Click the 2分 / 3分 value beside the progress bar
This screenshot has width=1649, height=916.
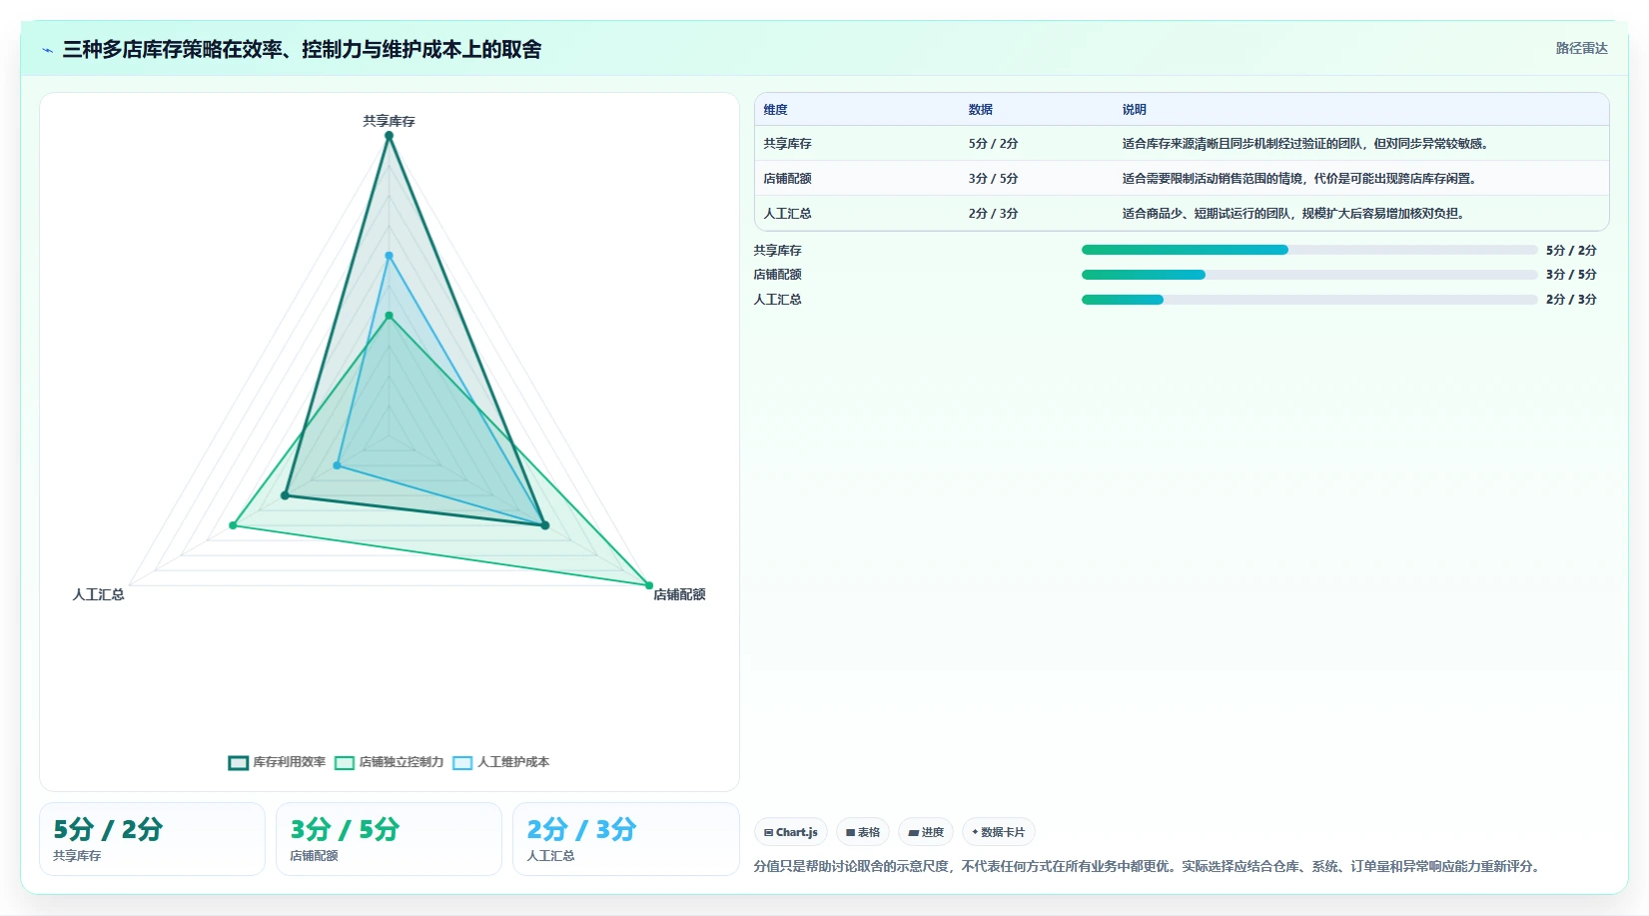(1571, 300)
